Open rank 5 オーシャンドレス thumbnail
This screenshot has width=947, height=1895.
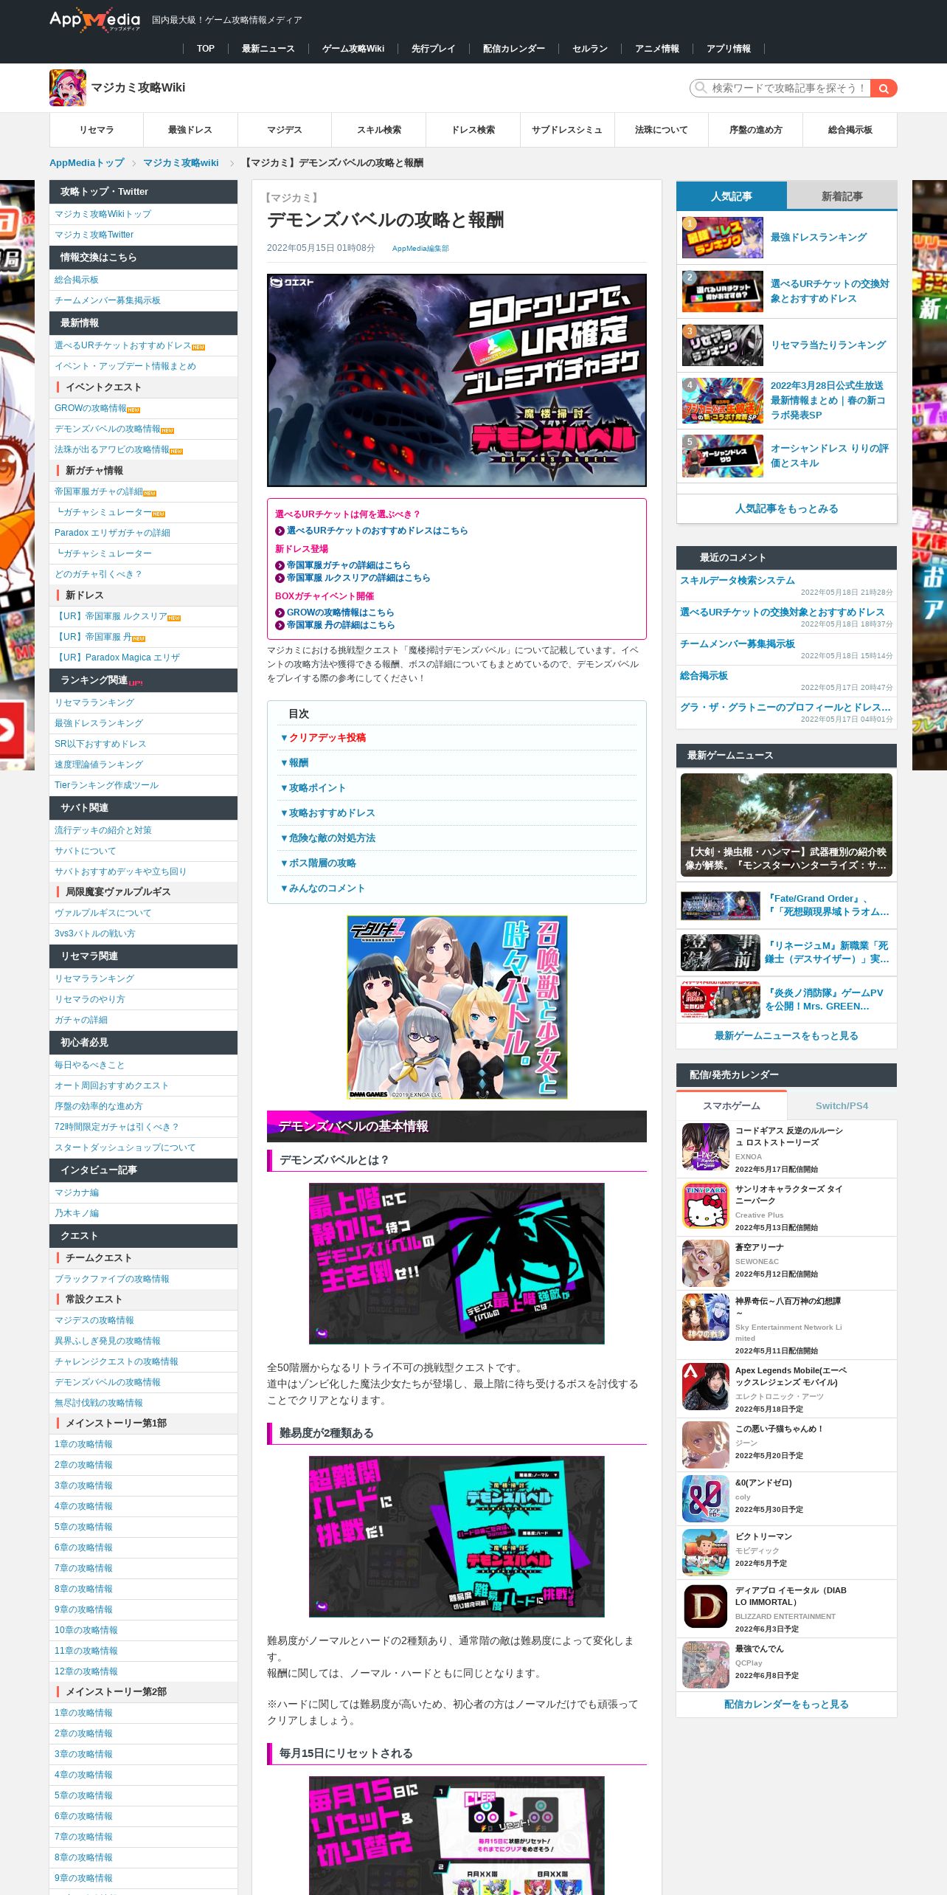[723, 456]
